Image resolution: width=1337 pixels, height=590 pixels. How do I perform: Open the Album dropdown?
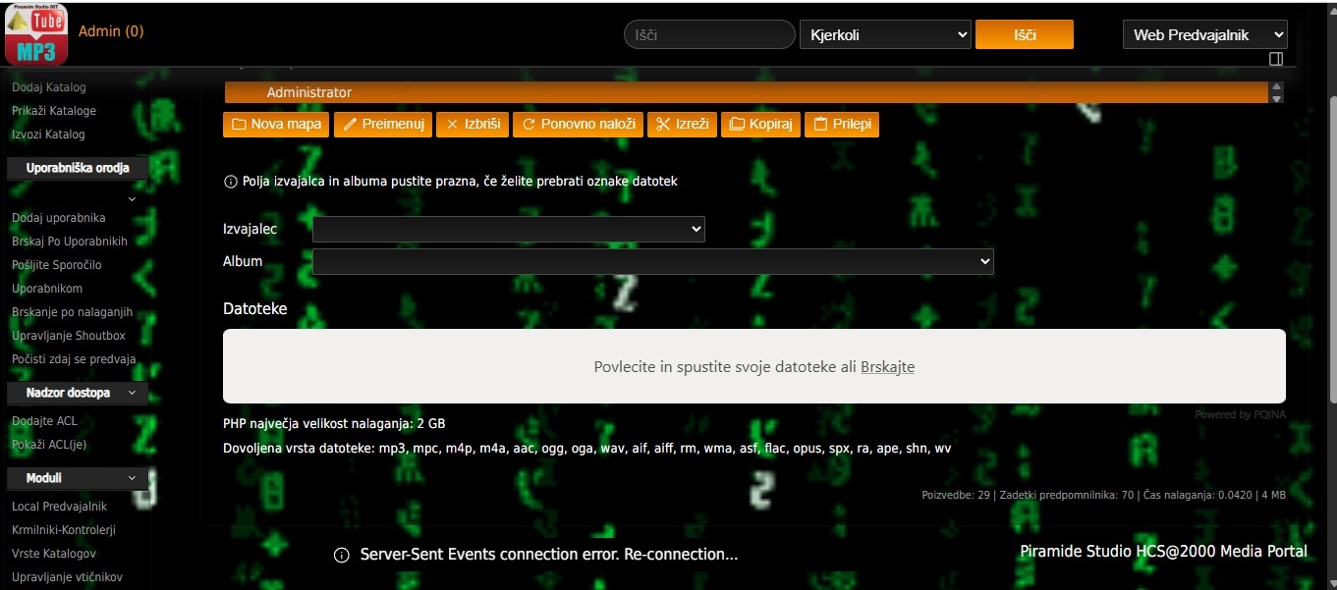(x=653, y=262)
